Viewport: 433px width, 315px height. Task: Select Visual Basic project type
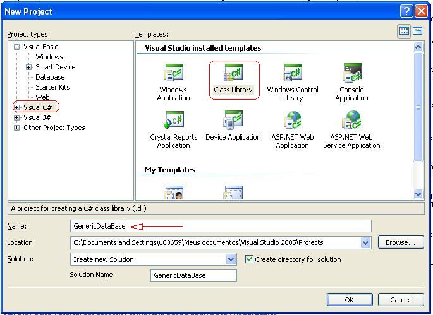(x=40, y=47)
